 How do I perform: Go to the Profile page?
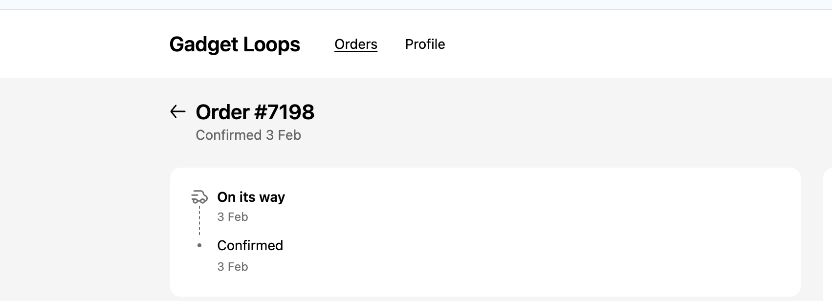[425, 44]
